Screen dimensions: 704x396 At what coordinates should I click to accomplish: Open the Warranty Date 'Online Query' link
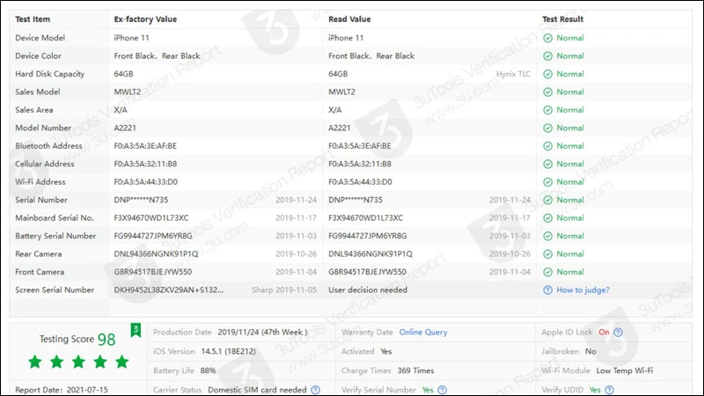point(423,333)
